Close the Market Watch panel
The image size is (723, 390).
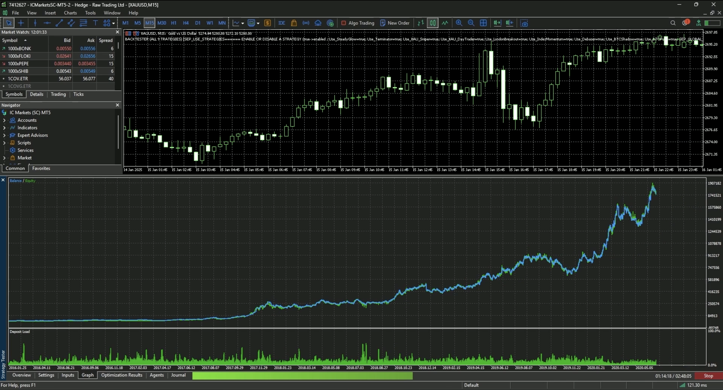117,32
